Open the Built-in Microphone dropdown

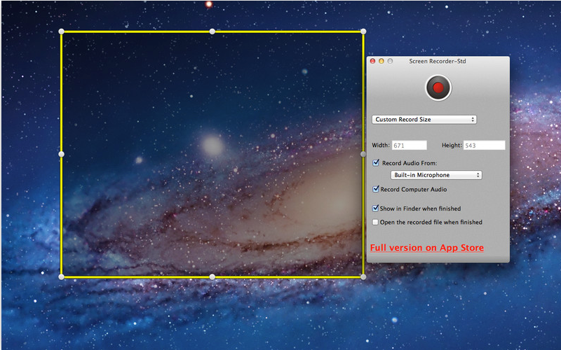[x=436, y=175]
